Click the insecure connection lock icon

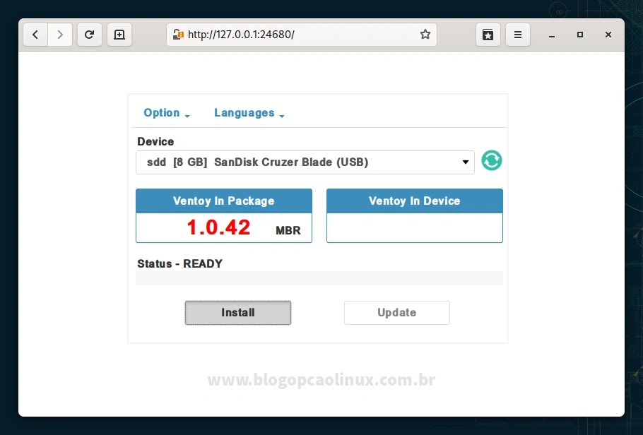pos(178,35)
